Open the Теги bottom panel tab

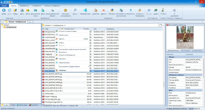tap(13, 105)
